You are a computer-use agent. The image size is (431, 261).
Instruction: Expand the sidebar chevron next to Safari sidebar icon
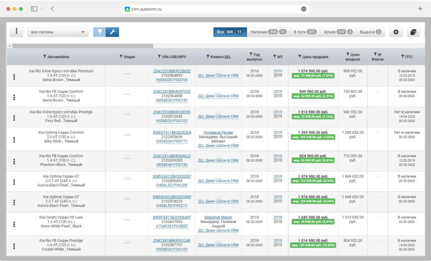pyautogui.click(x=42, y=9)
